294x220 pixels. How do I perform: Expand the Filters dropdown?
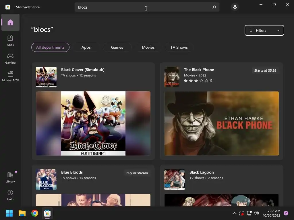[x=264, y=30]
